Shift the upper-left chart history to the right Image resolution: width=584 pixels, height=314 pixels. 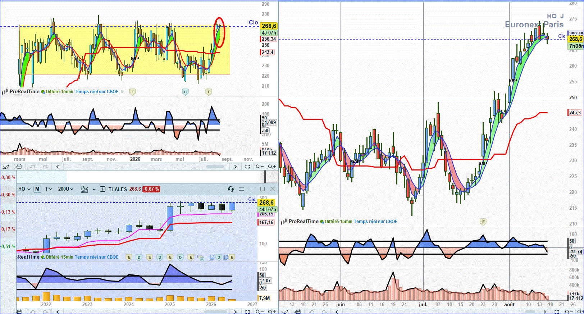[236, 167]
